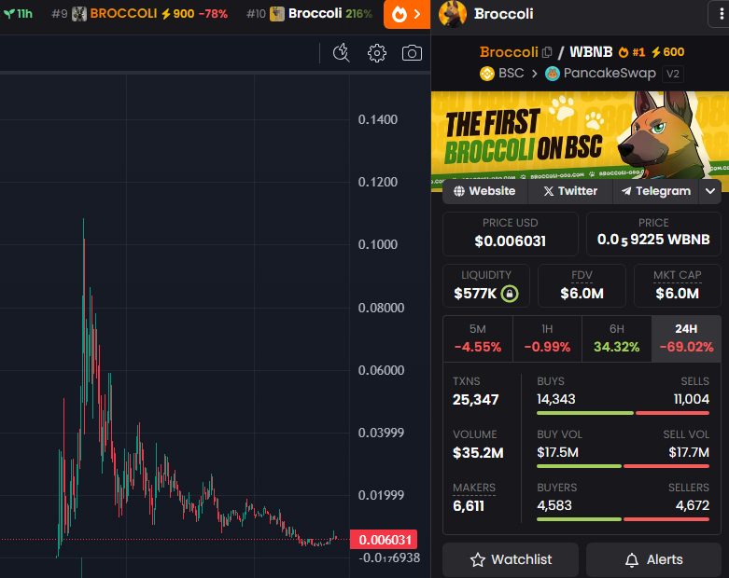
Task: Click the V2 pool version badge
Action: (673, 74)
